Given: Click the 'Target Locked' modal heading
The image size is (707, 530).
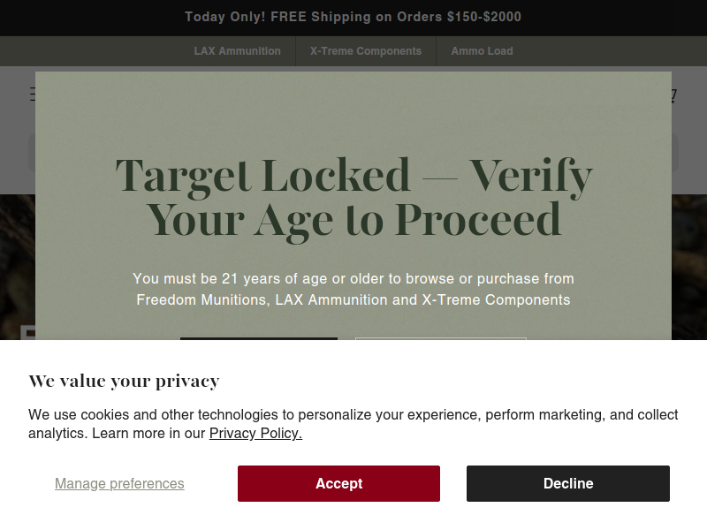Looking at the screenshot, I should pos(353,197).
